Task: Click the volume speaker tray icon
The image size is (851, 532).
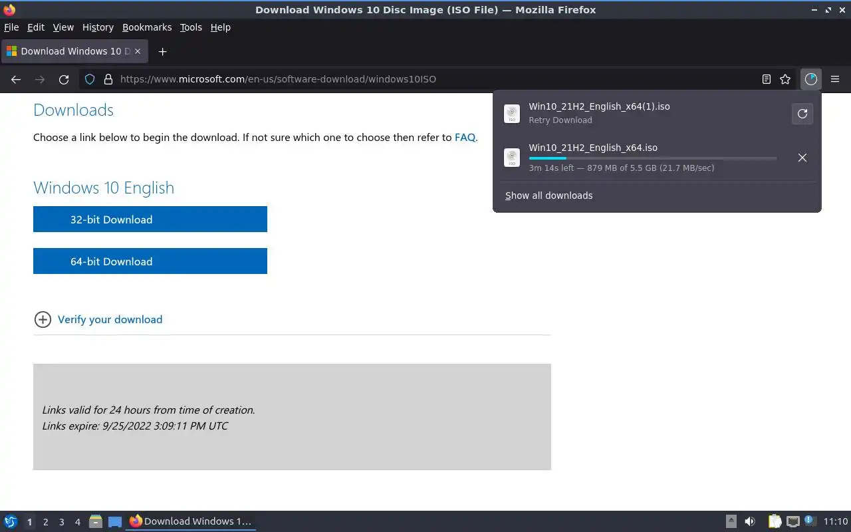Action: coord(750,522)
